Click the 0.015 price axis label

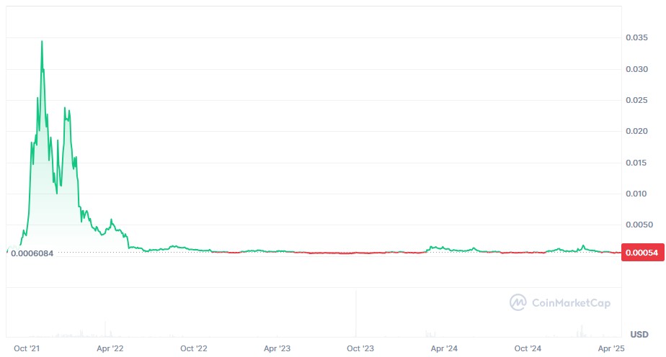point(636,163)
